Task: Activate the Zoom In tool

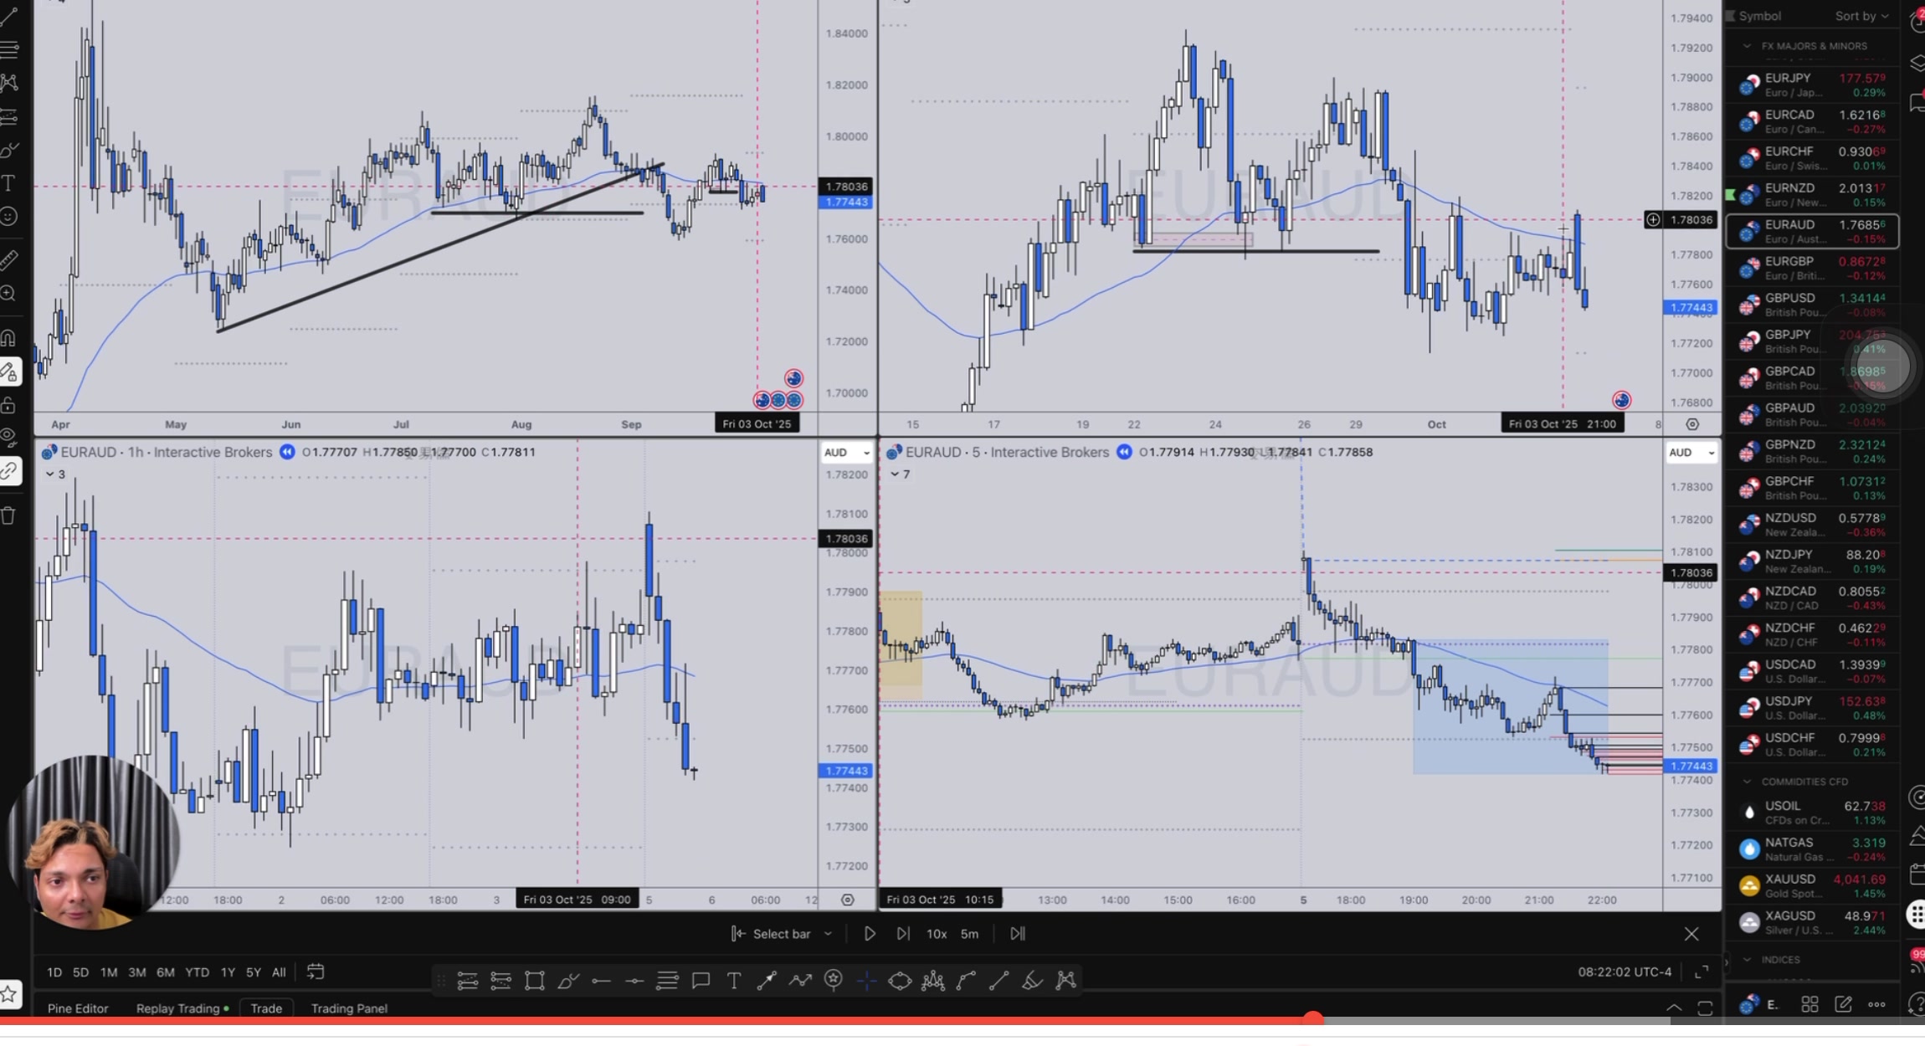Action: (10, 293)
